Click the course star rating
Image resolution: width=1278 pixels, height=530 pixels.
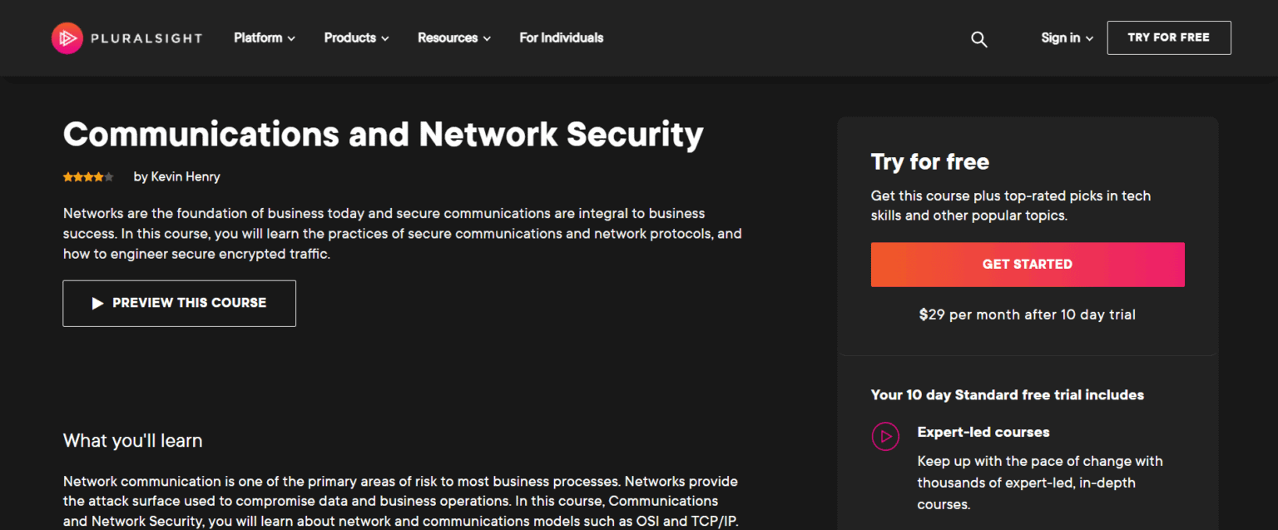(88, 177)
